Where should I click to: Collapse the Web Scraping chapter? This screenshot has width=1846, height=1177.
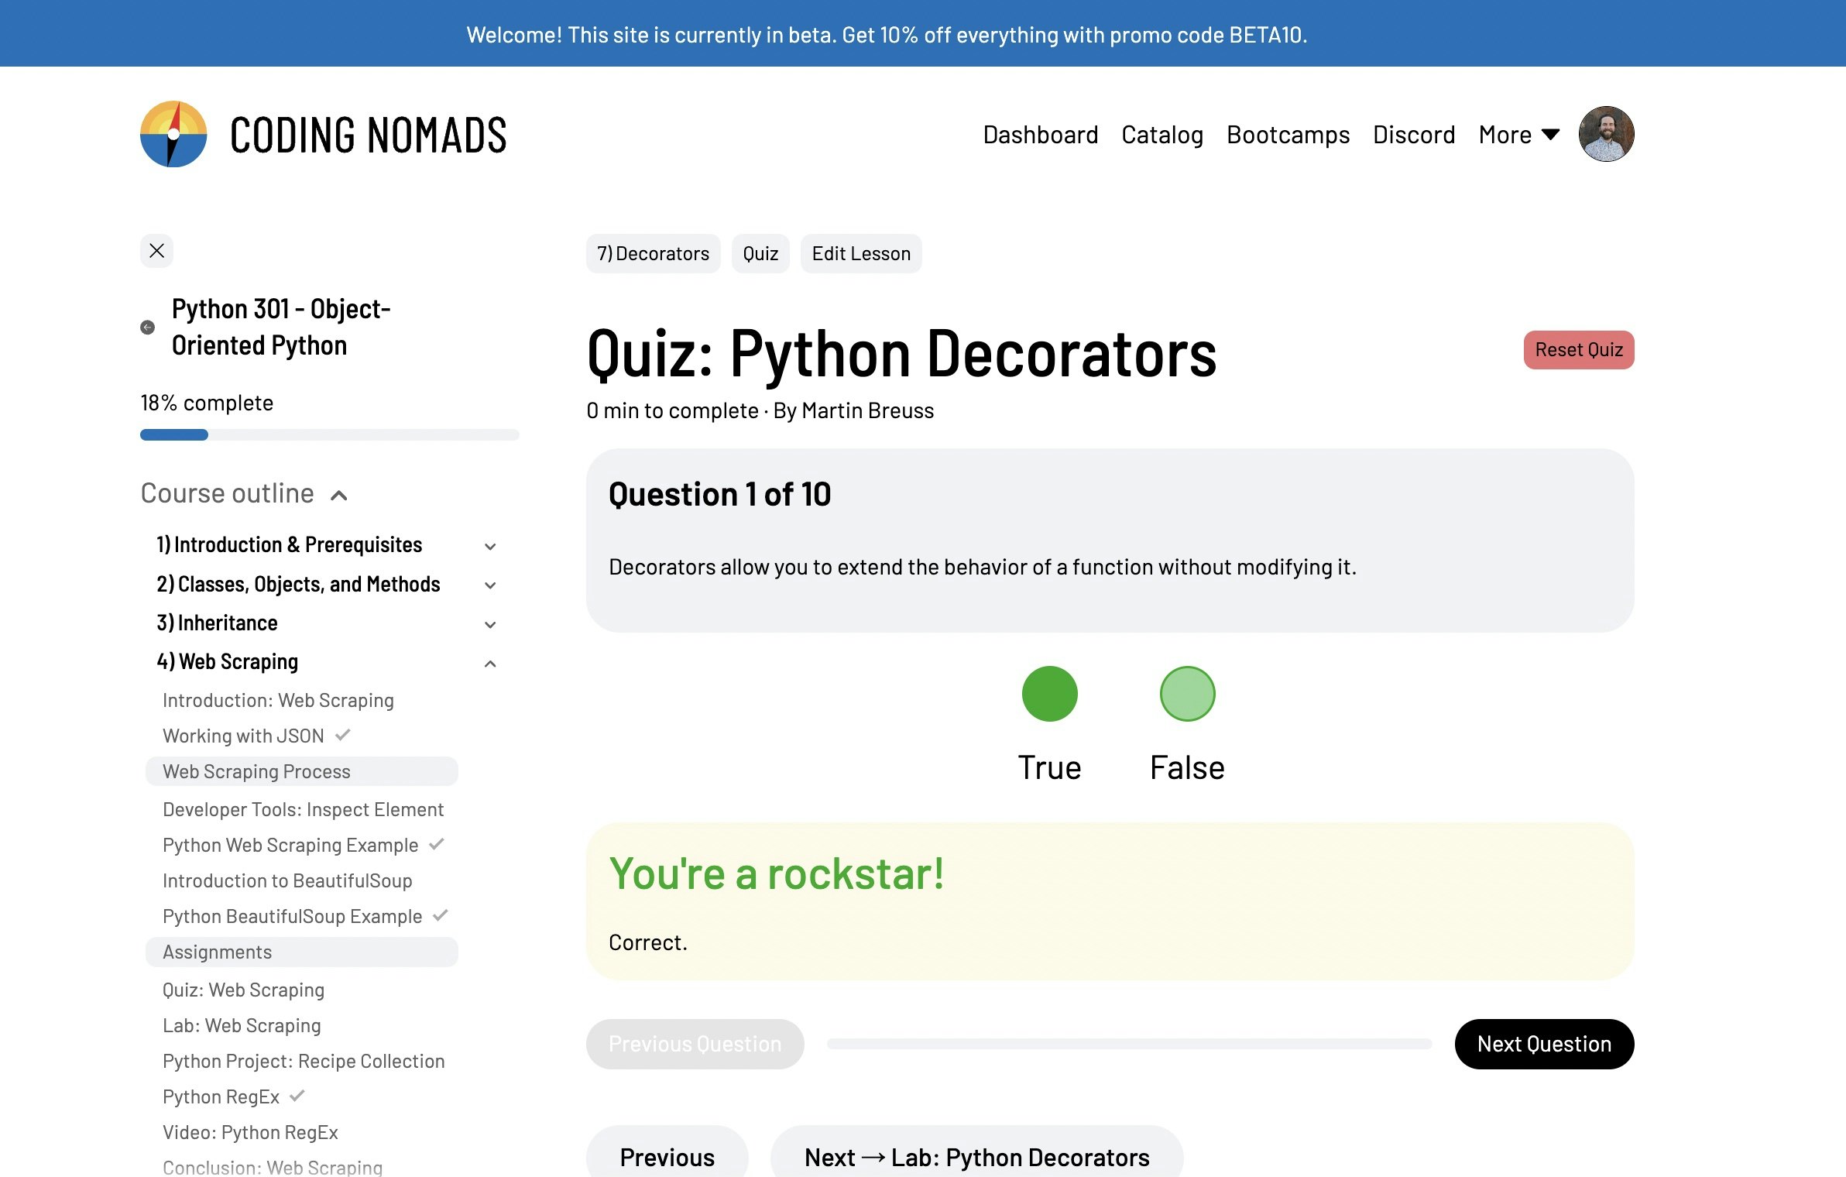pyautogui.click(x=490, y=663)
